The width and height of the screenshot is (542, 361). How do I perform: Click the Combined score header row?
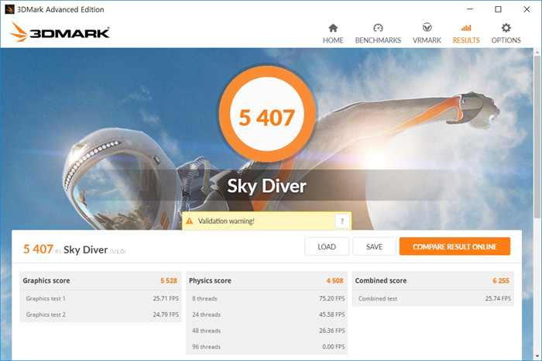[433, 280]
